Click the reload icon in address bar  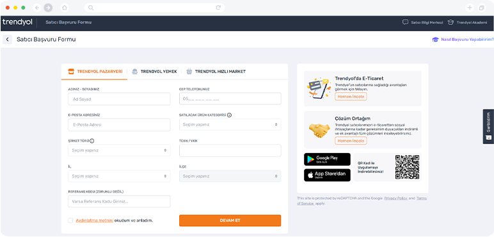218,8
